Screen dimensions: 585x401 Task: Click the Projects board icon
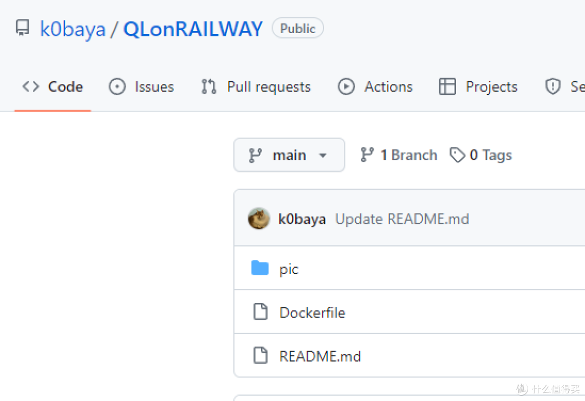[x=447, y=86]
